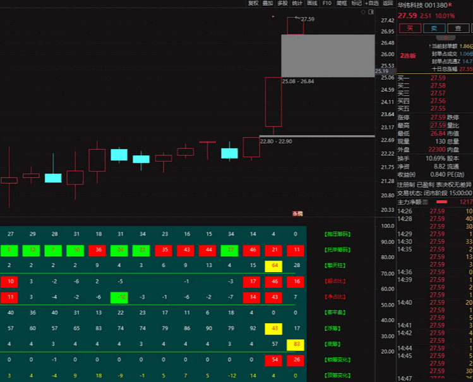
Task: Open the 复权 toolbar option
Action: [x=253, y=3]
